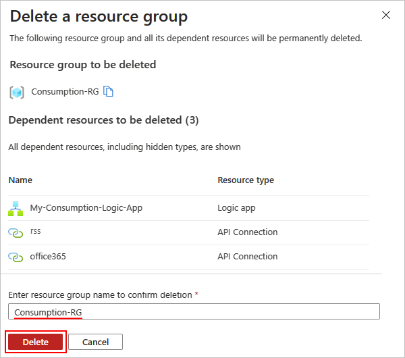
Task: Focus the resource group name confirmation field
Action: (194, 311)
